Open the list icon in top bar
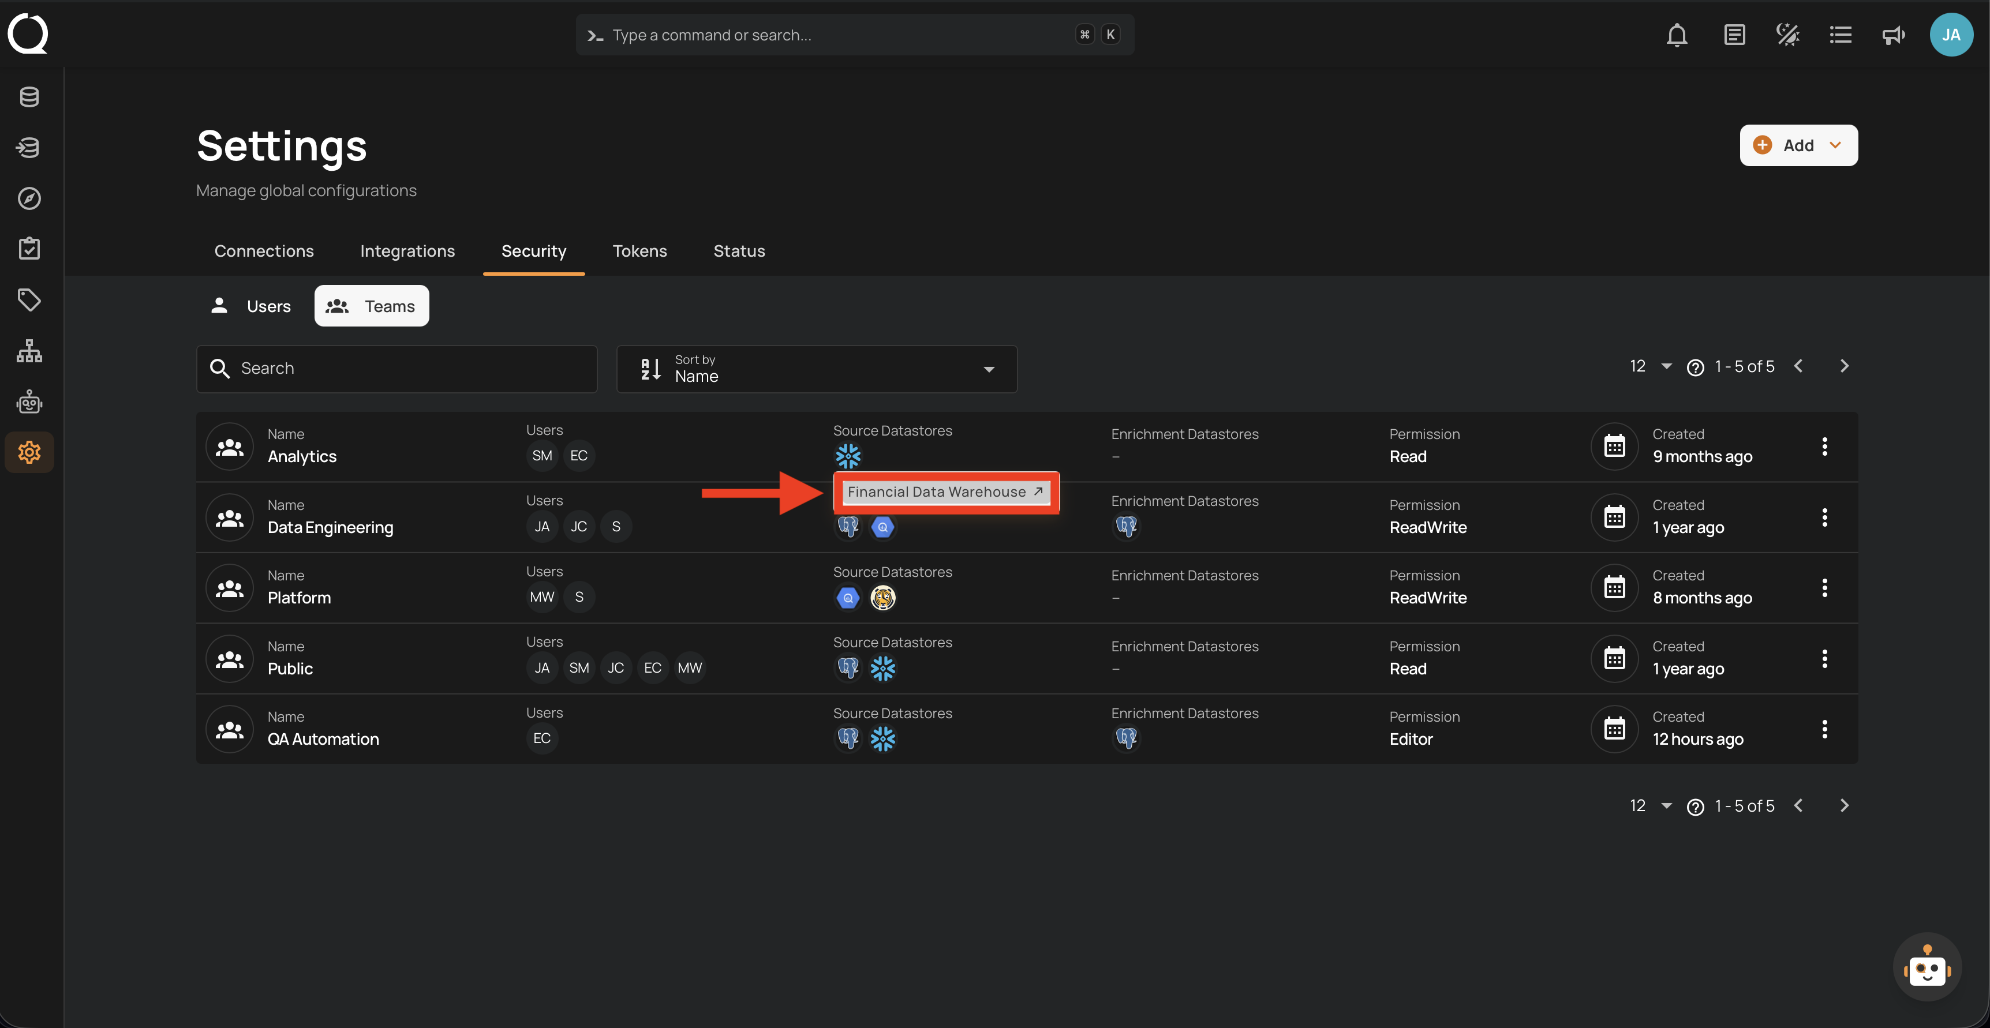Image resolution: width=1990 pixels, height=1028 pixels. [1841, 35]
